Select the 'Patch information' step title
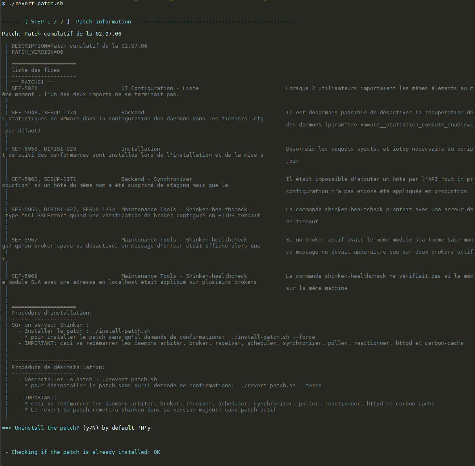The width and height of the screenshot is (475, 466). (x=103, y=22)
